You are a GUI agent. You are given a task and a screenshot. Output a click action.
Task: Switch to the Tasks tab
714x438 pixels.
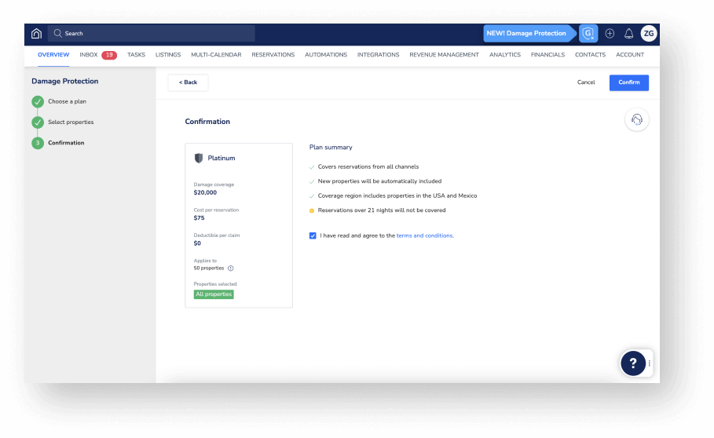coord(136,55)
